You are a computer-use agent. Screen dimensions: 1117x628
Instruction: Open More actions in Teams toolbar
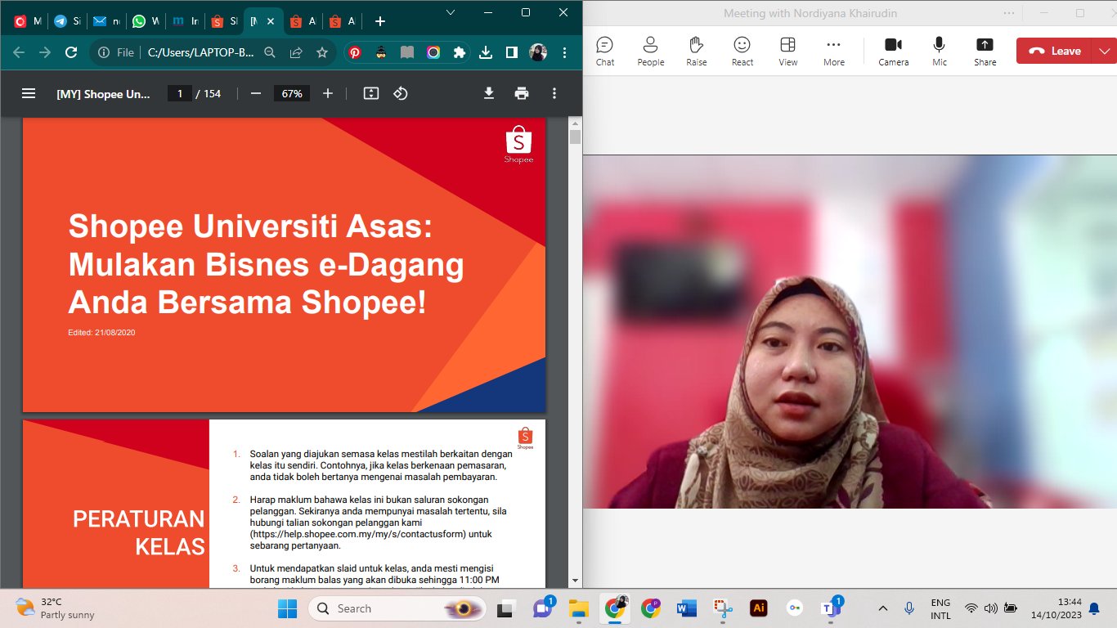coord(834,51)
